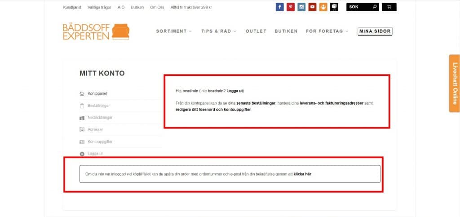Open the A-Ö link in the top bar
The width and height of the screenshot is (460, 217).
point(121,7)
